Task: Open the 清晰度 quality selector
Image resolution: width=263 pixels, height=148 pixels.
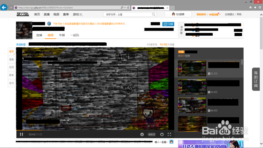Action: (151, 135)
